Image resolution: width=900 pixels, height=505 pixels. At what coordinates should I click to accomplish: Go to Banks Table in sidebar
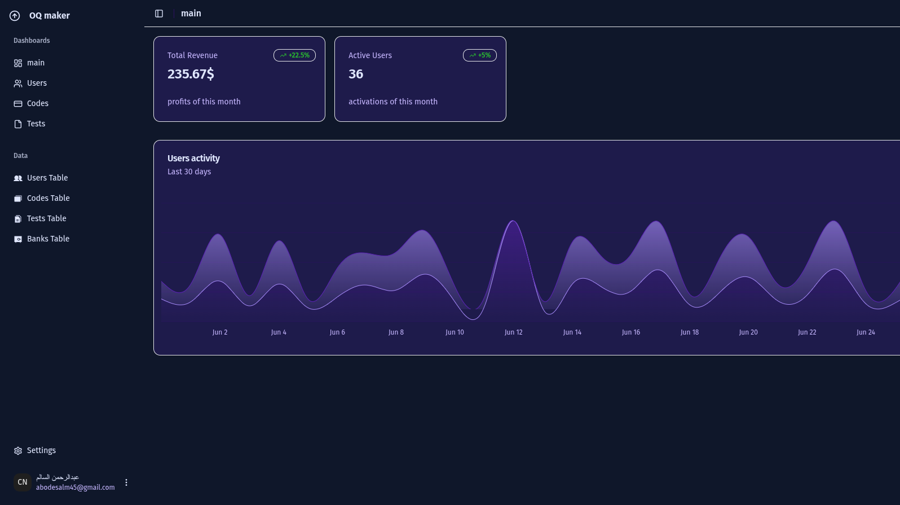pyautogui.click(x=48, y=239)
